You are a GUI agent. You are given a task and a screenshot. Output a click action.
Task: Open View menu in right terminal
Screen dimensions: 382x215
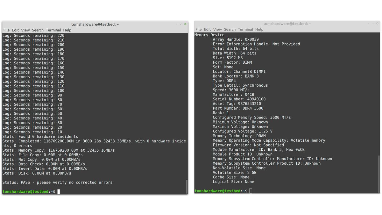pyautogui.click(x=217, y=29)
